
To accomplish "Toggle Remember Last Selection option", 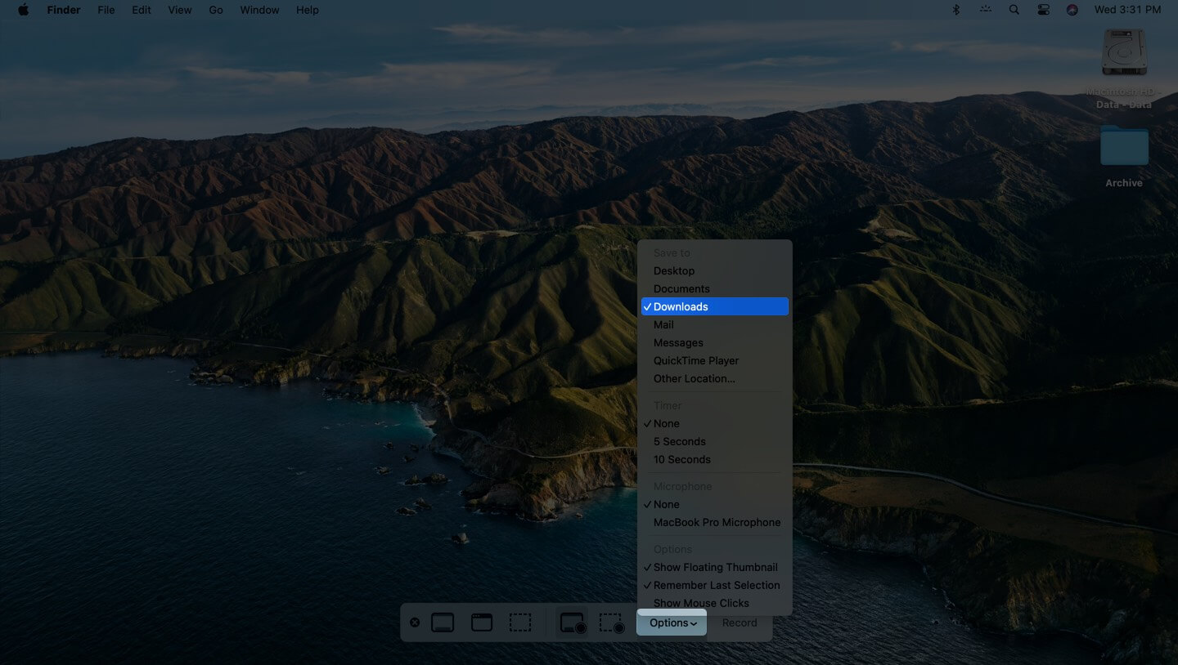I will 716,585.
